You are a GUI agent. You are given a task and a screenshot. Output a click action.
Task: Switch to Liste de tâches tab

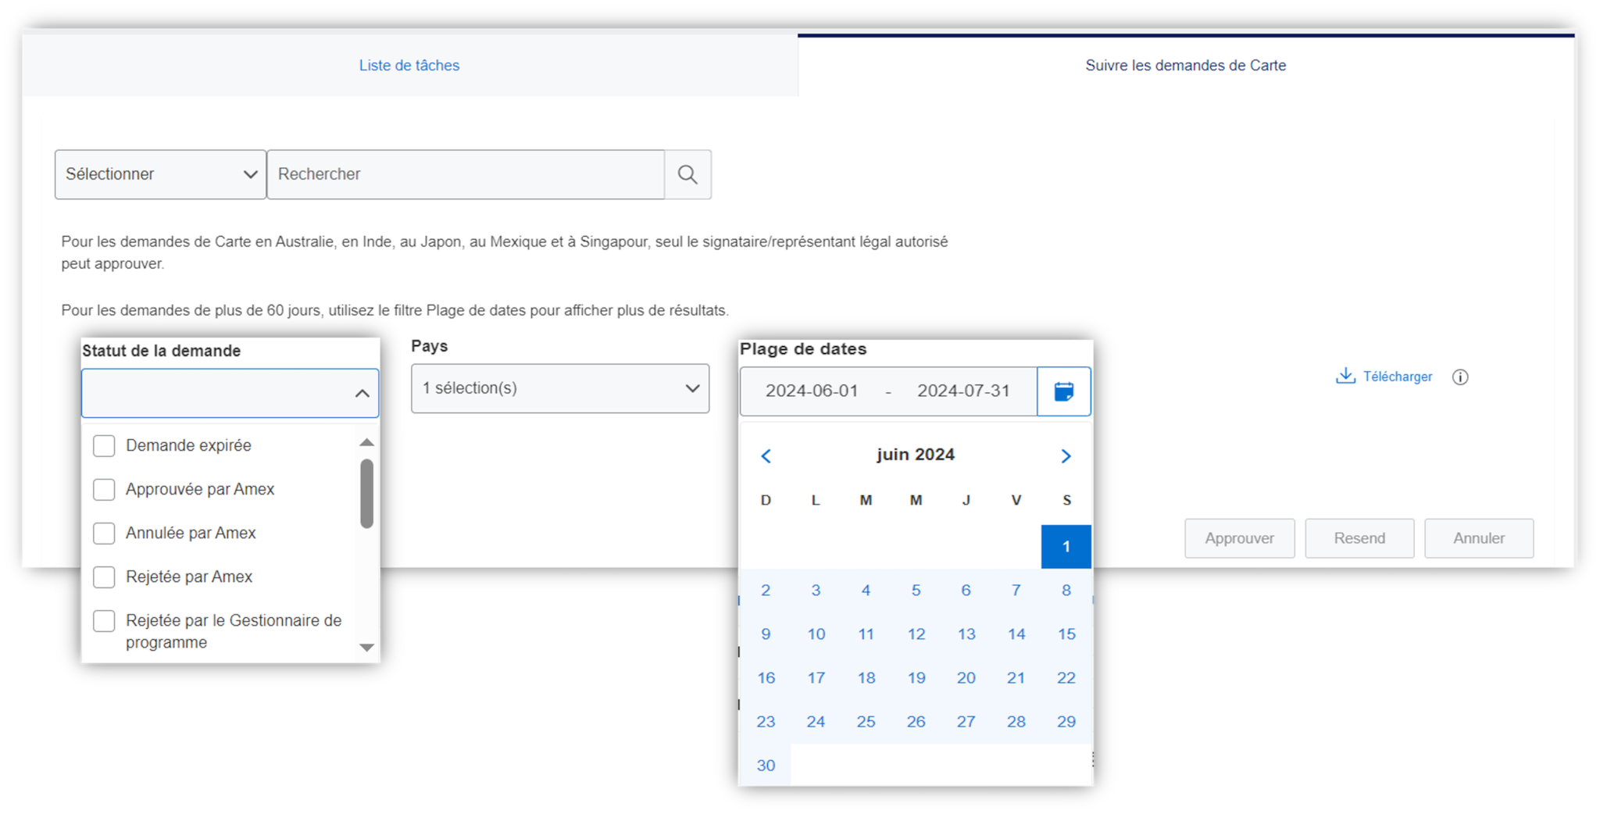coord(409,66)
